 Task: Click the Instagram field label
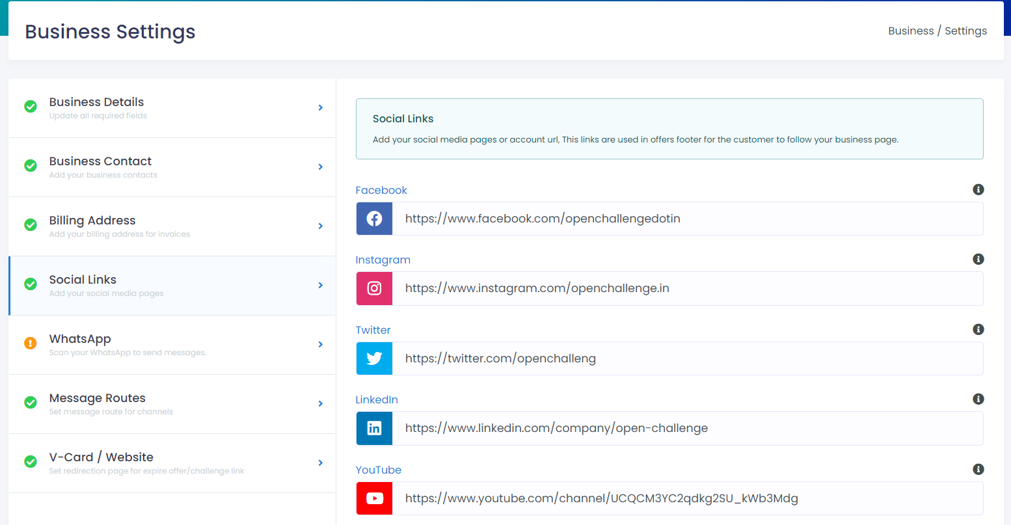pyautogui.click(x=383, y=260)
